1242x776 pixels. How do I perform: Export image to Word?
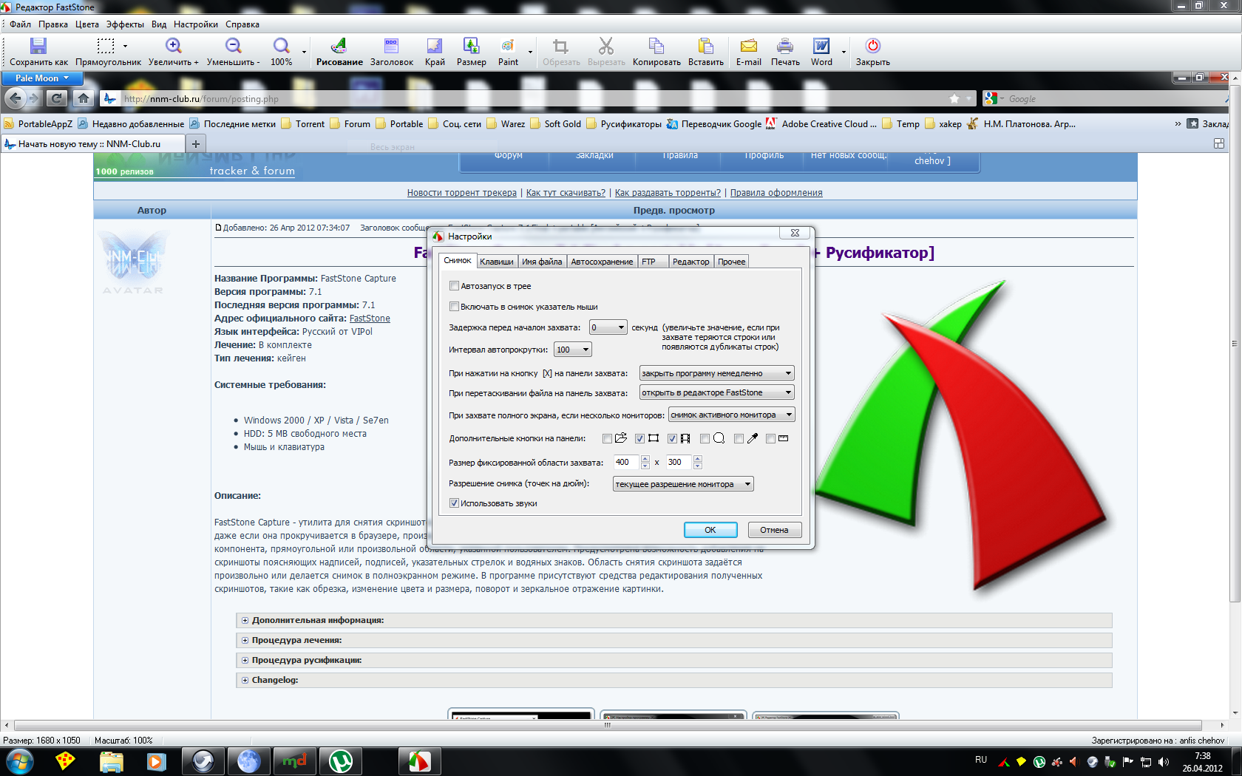click(x=821, y=47)
